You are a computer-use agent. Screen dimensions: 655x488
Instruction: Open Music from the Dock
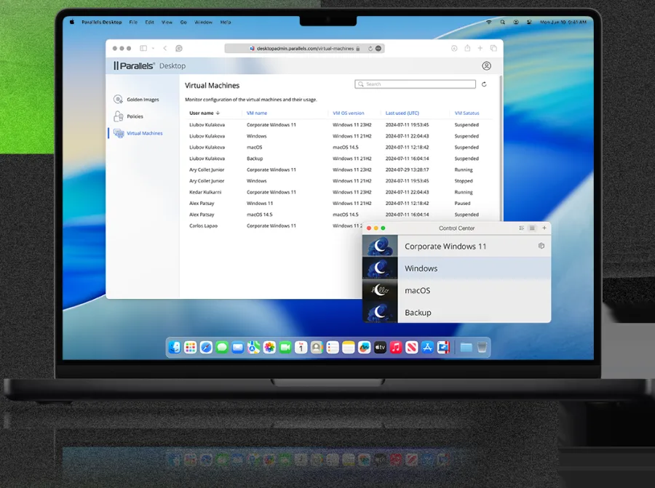click(x=396, y=348)
